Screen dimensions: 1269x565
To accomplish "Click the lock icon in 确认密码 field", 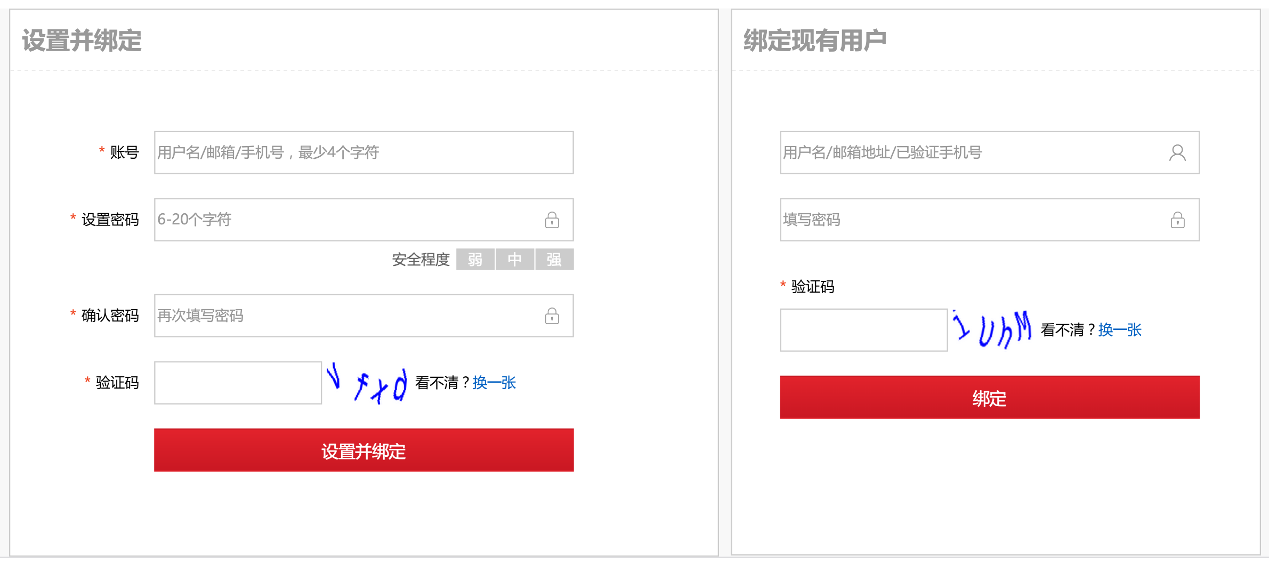I will 552,316.
